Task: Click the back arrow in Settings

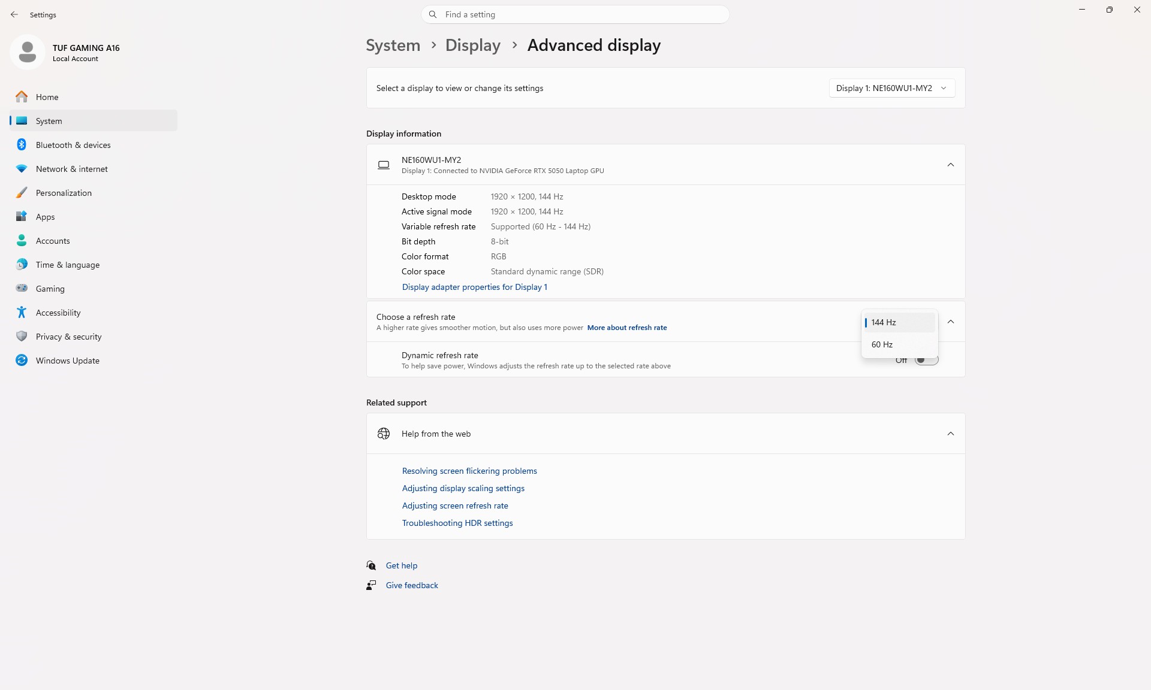Action: (14, 14)
